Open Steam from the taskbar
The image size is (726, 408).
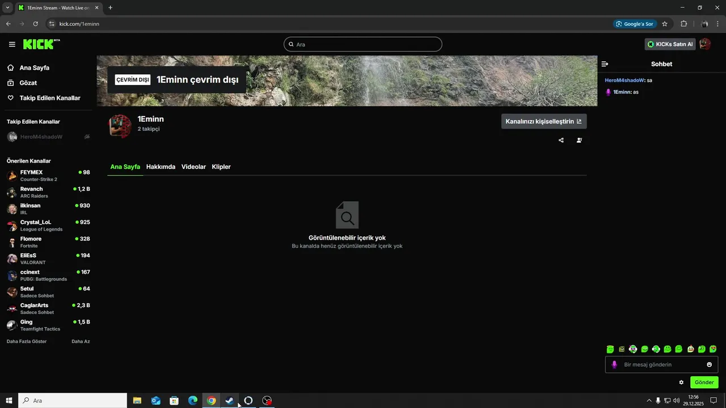(230, 401)
